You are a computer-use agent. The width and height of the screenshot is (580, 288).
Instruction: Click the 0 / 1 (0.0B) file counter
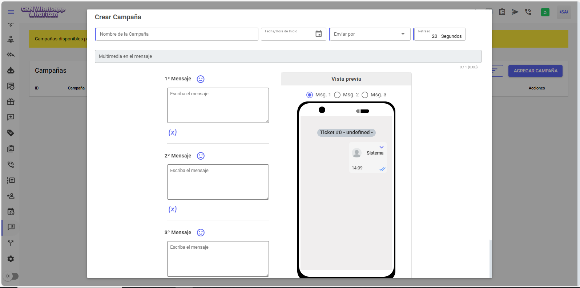[468, 67]
